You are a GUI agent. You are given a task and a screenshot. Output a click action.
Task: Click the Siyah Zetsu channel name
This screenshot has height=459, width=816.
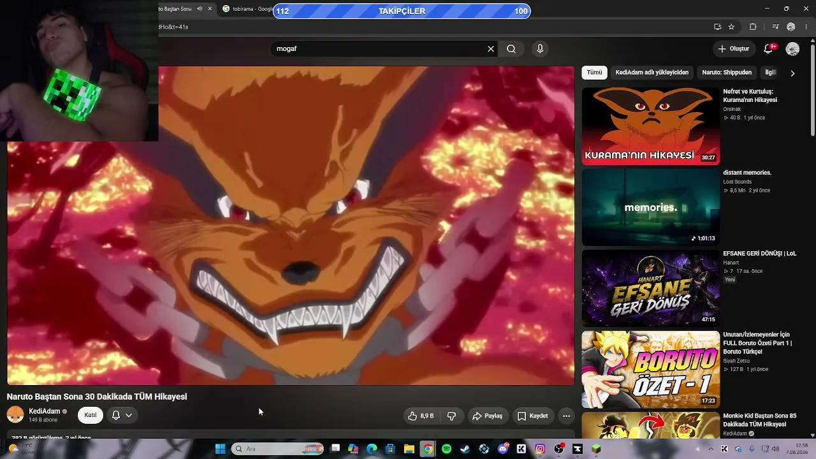736,361
